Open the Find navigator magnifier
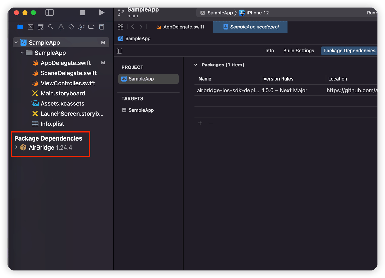This screenshot has width=385, height=278. coord(51,27)
